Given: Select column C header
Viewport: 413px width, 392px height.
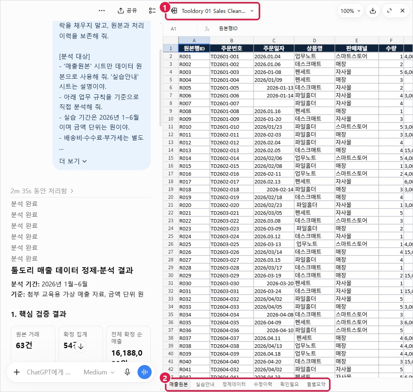Looking at the screenshot, I should click(274, 41).
